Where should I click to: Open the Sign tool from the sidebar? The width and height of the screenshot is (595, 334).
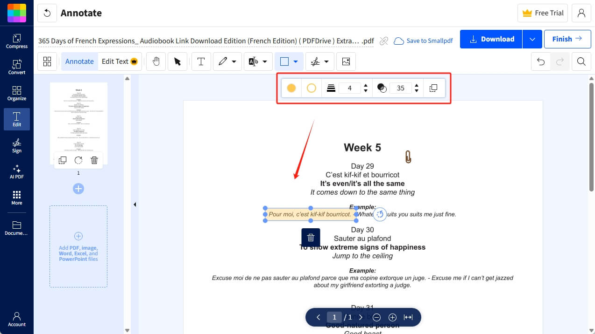tap(16, 146)
